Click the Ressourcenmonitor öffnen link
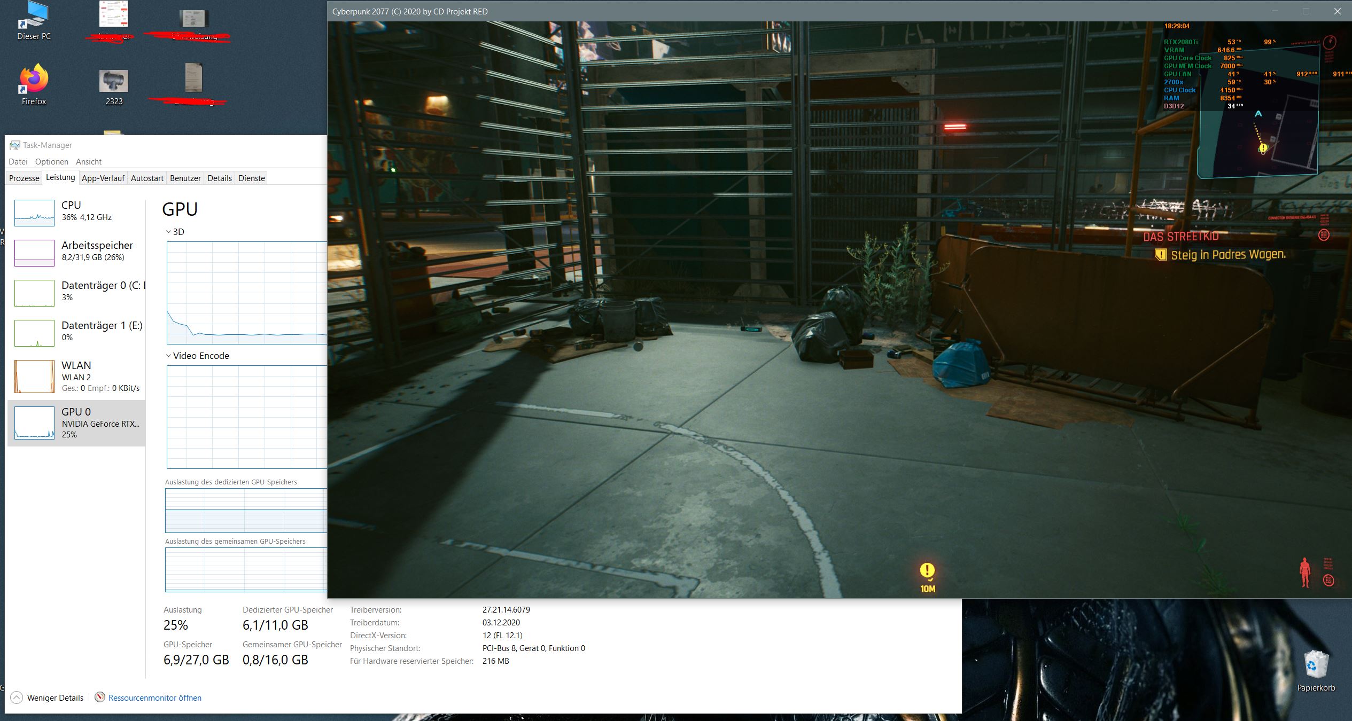 pyautogui.click(x=155, y=698)
